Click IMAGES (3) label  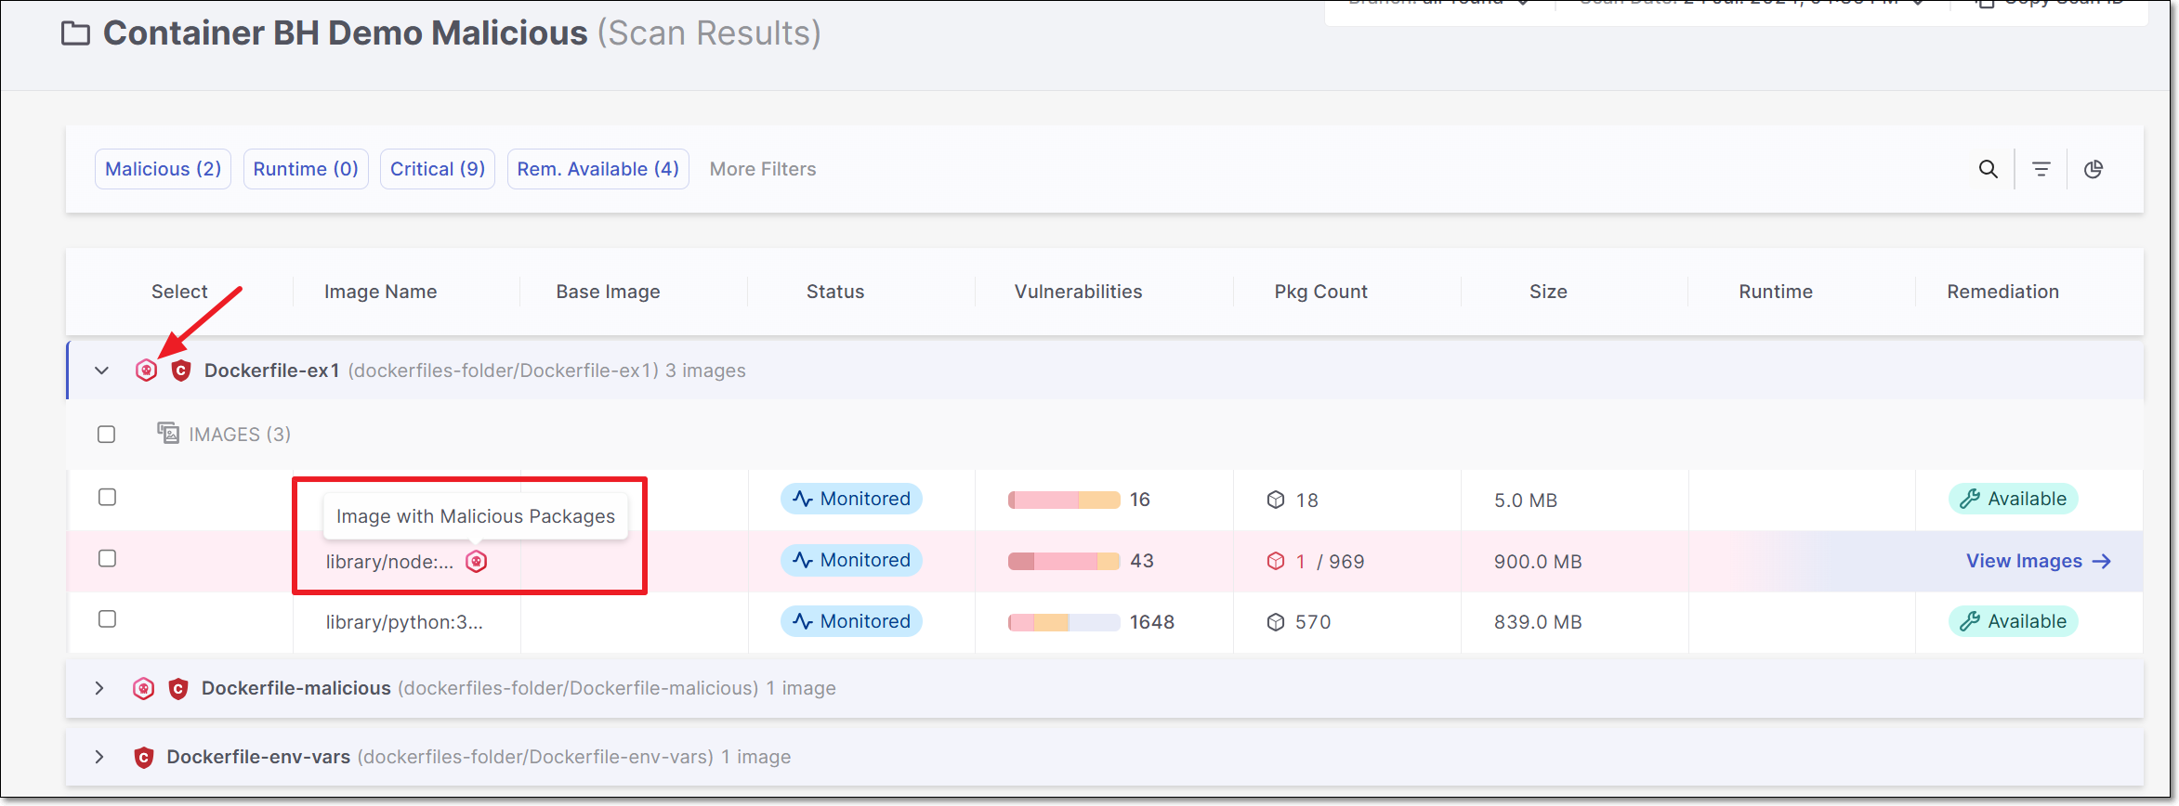click(x=240, y=435)
